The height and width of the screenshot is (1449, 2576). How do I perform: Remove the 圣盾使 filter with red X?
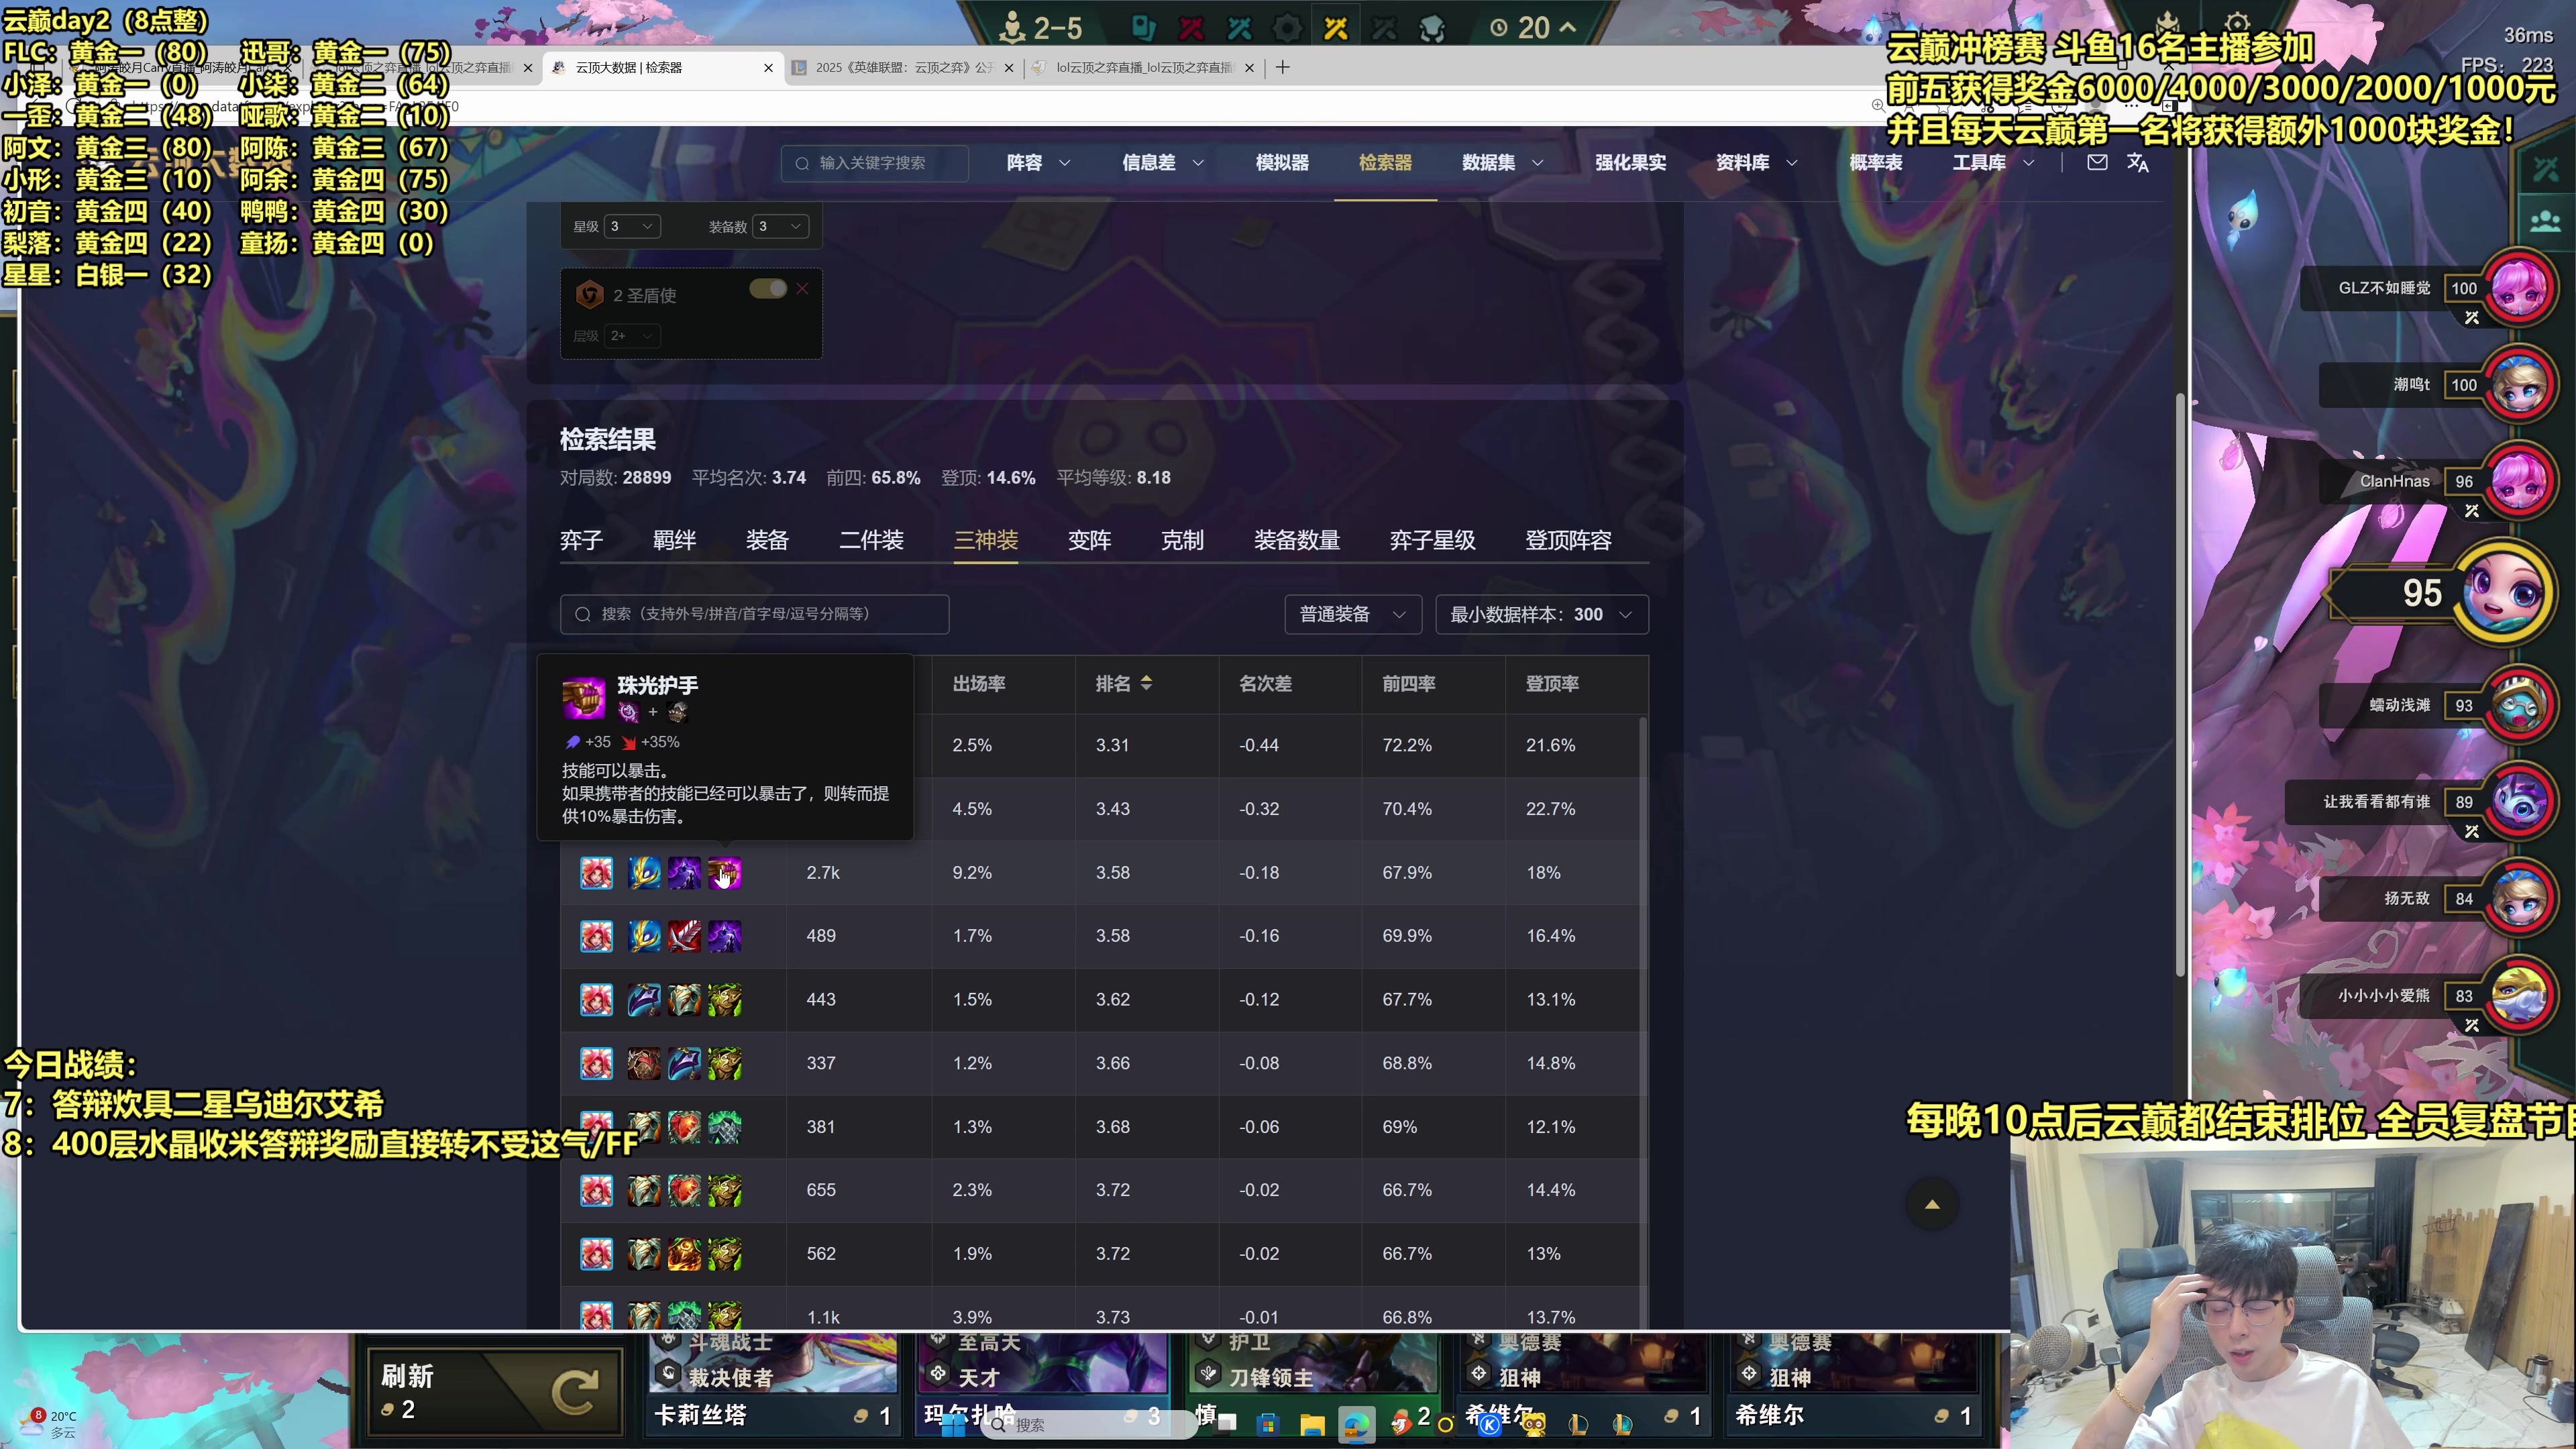[x=802, y=288]
